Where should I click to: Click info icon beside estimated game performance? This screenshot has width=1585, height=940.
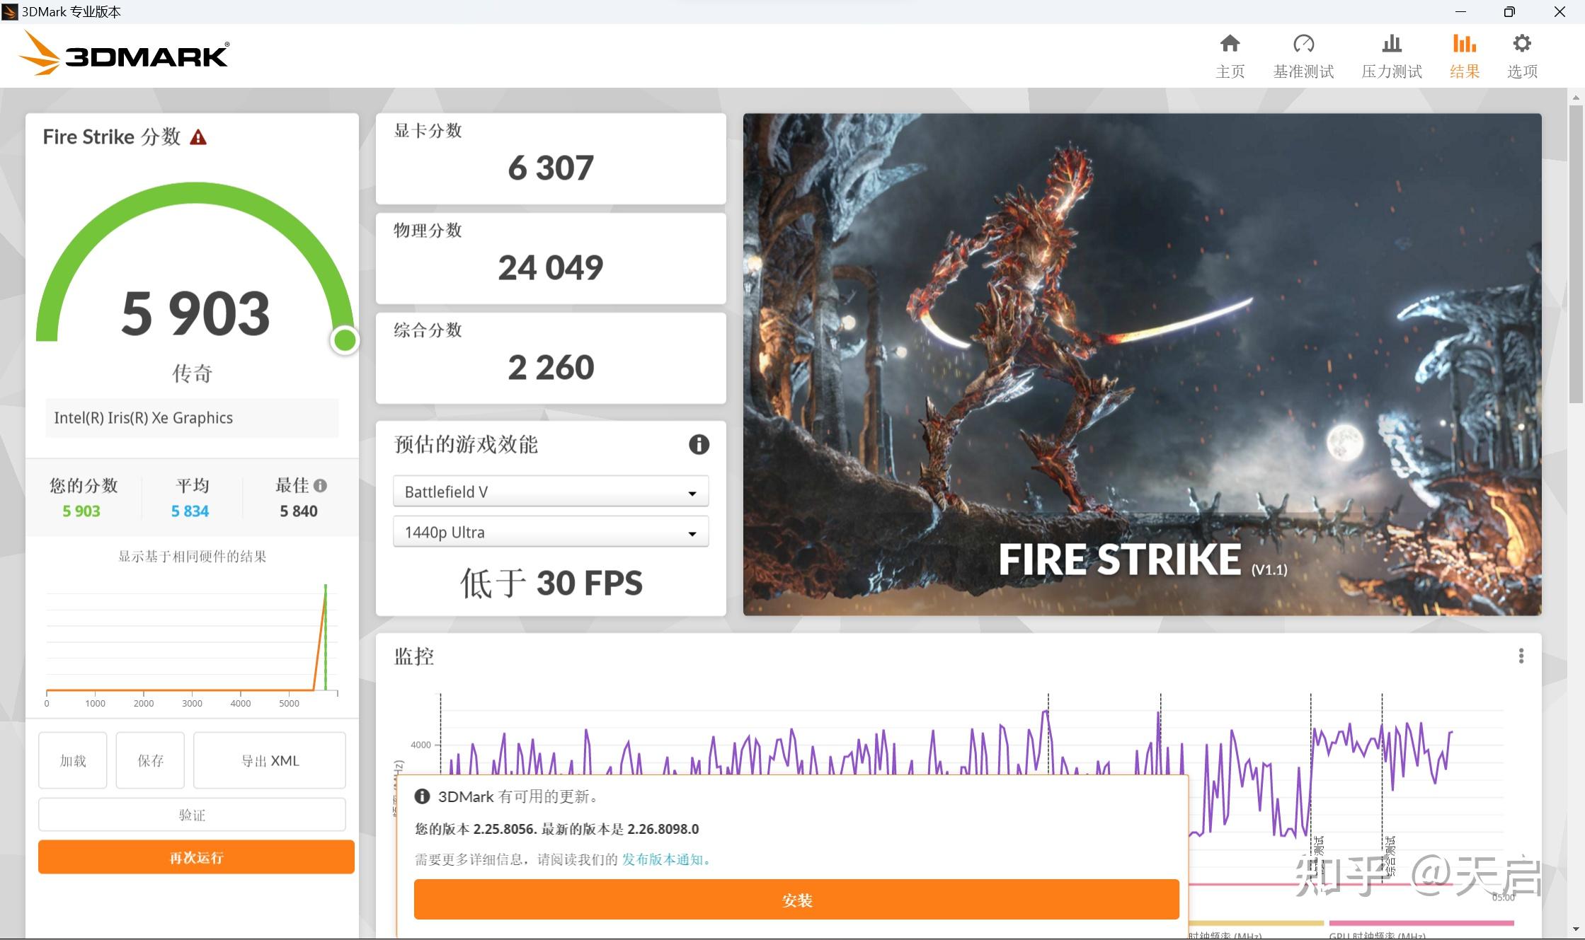(x=699, y=444)
